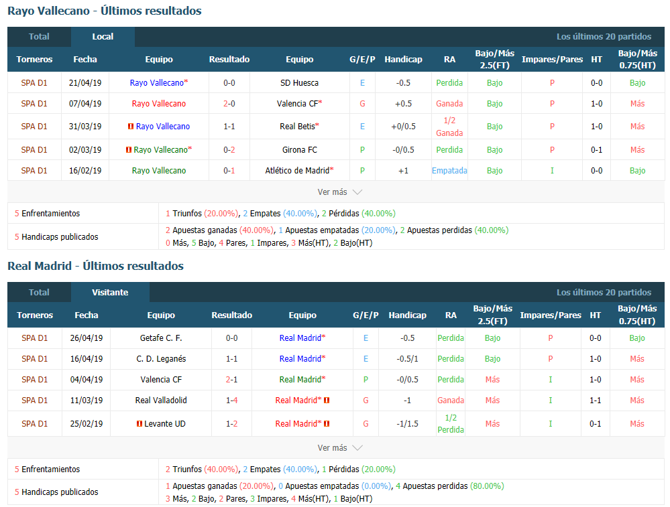This screenshot has height=507, width=670.
Task: Click the G/E/P header in Rayo table
Action: 362,60
